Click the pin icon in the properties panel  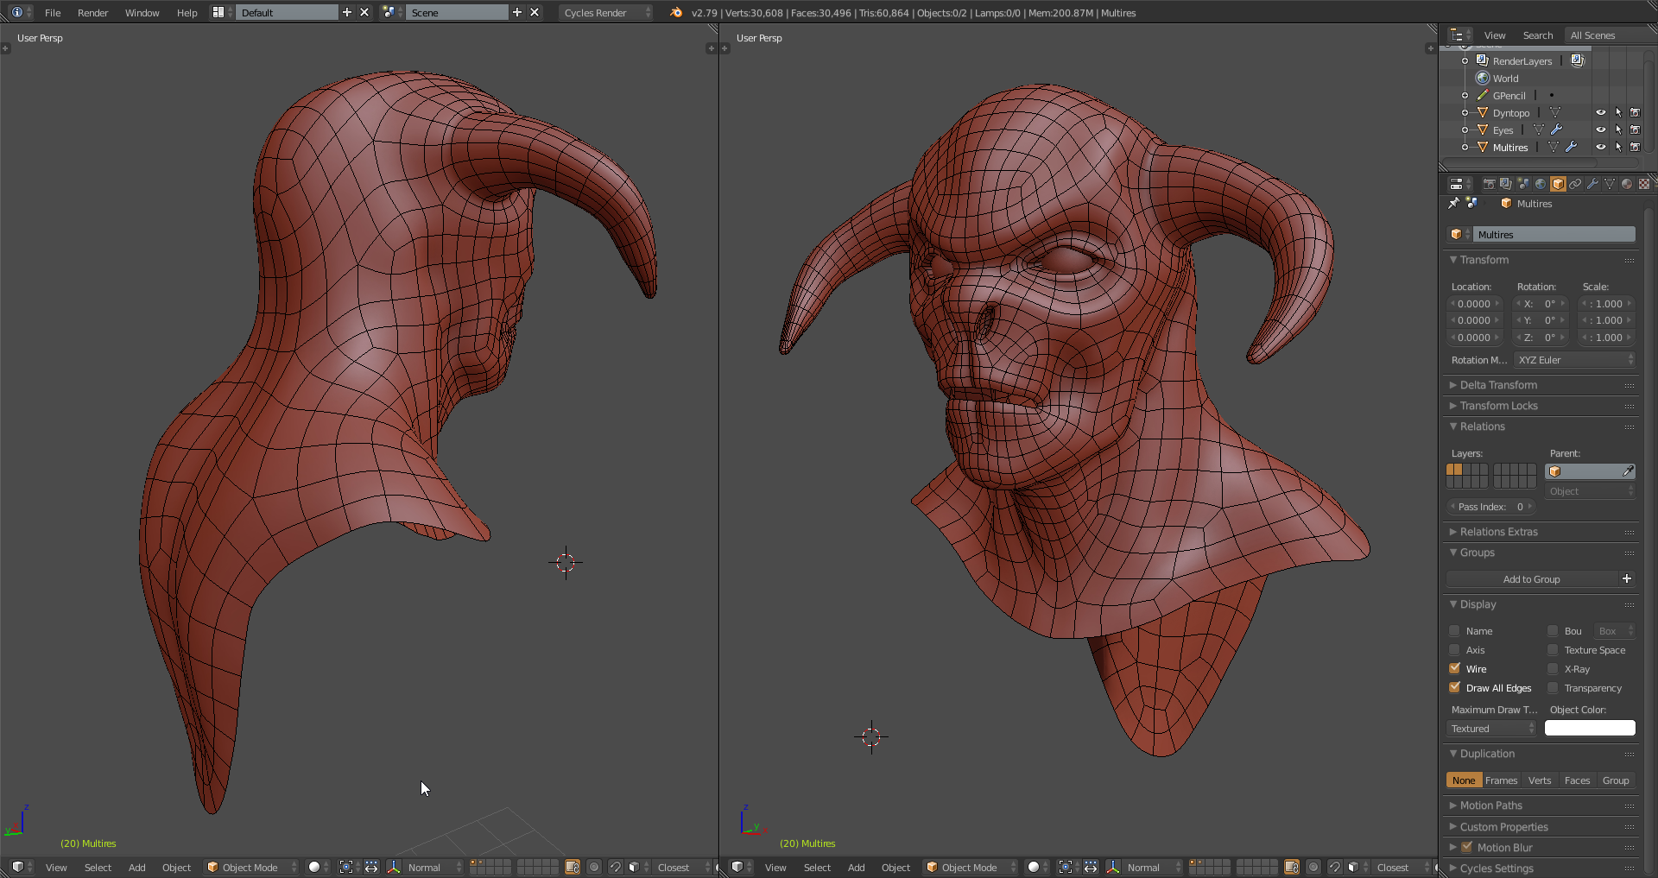pos(1454,204)
